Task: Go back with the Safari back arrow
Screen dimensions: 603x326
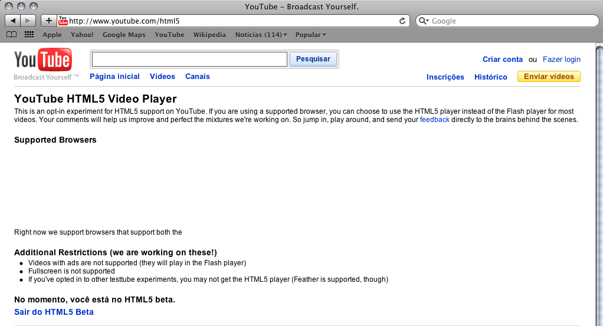Action: click(x=13, y=21)
